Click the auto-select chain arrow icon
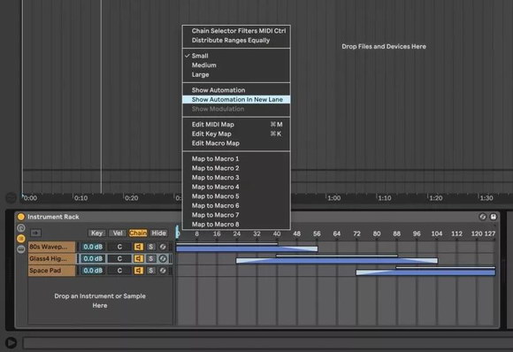Viewport: 513px width, 352px height. tap(35, 233)
